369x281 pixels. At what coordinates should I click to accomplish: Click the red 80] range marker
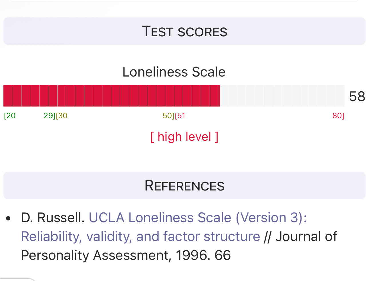(338, 116)
